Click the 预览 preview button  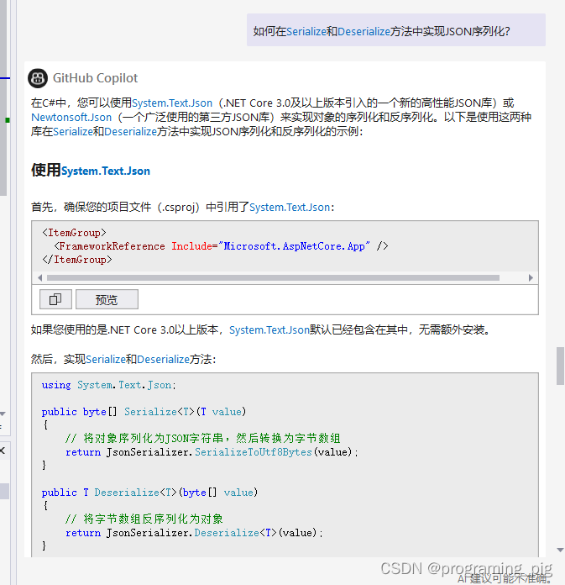107,299
